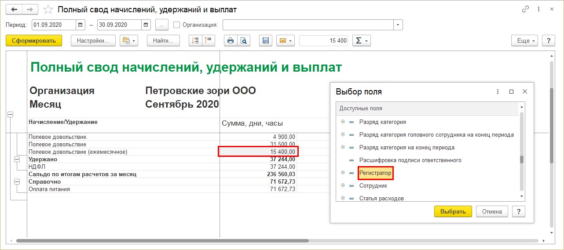Select Расшифровка подписи ответственного field
564x250 pixels.
[410, 160]
